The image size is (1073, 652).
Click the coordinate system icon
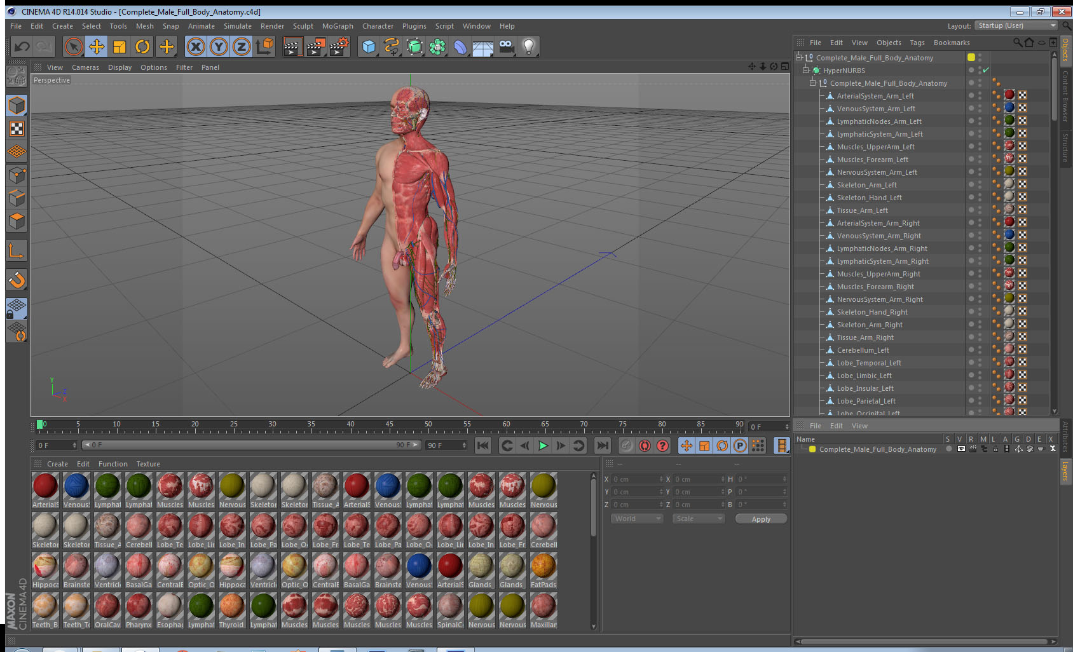[x=264, y=46]
